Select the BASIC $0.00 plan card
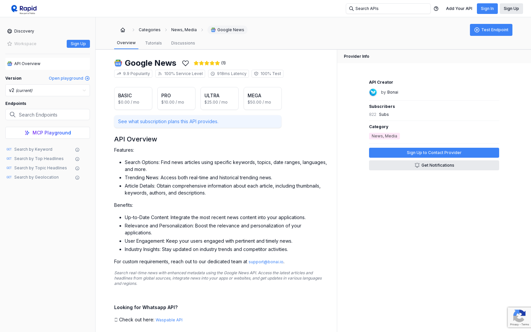 coord(133,98)
